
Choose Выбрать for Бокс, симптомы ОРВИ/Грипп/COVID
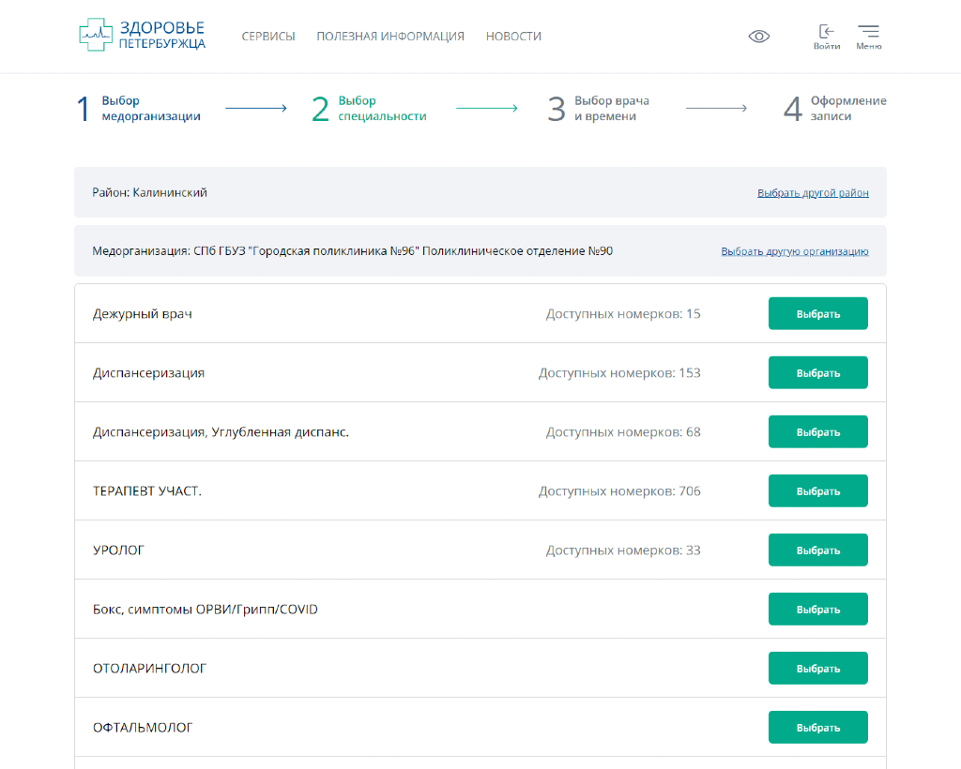[x=818, y=610]
